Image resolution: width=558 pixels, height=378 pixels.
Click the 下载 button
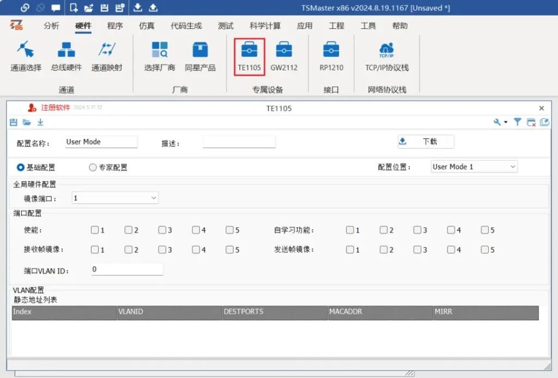click(x=426, y=142)
